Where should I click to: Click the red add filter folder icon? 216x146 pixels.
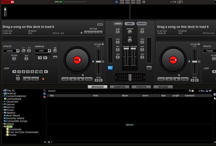point(45,97)
